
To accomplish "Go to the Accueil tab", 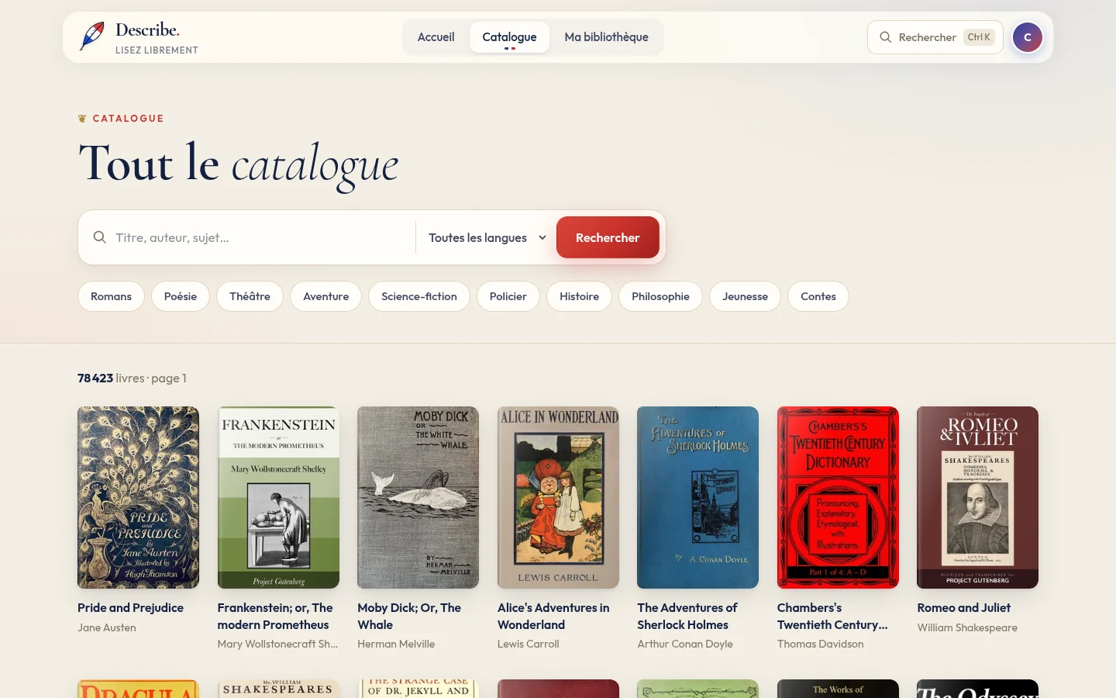I will 436,37.
